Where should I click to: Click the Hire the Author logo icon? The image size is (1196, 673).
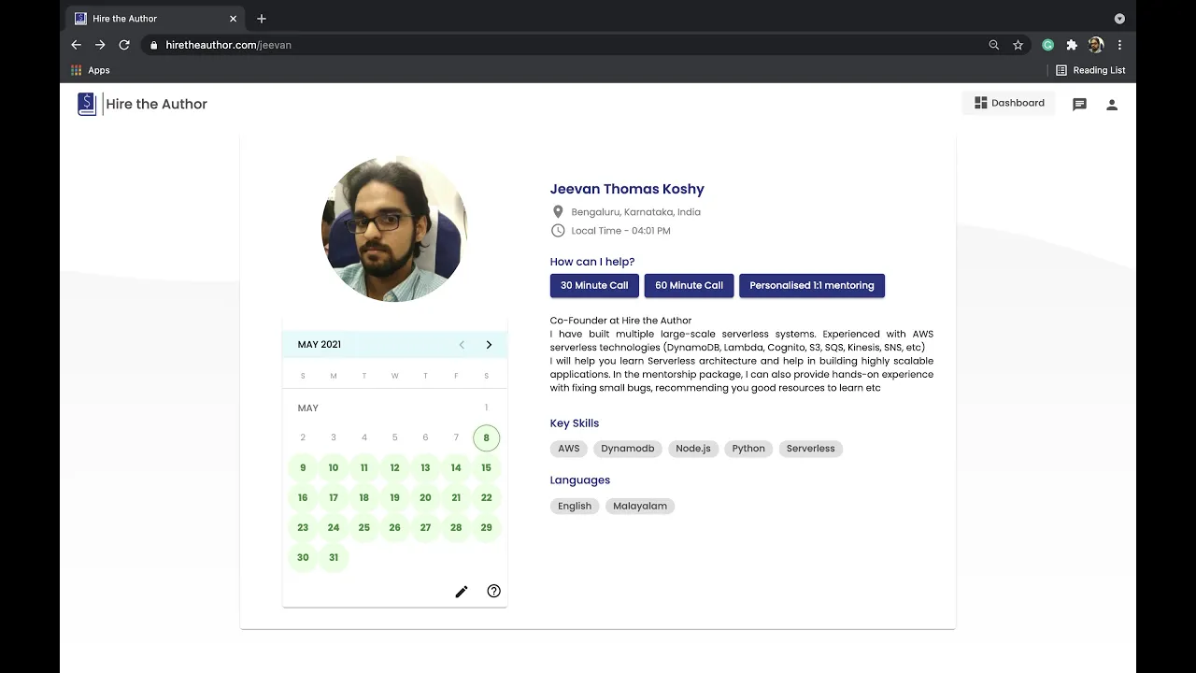pos(87,104)
